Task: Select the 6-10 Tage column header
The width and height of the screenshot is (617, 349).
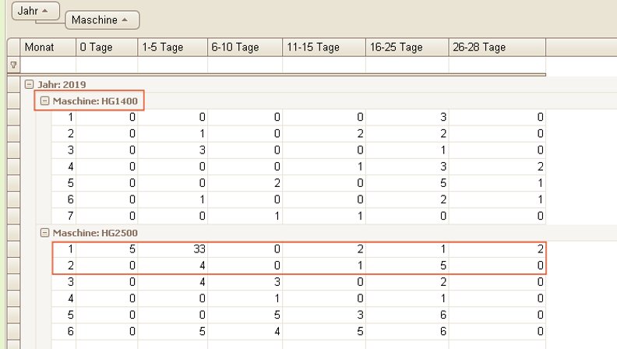Action: click(245, 48)
